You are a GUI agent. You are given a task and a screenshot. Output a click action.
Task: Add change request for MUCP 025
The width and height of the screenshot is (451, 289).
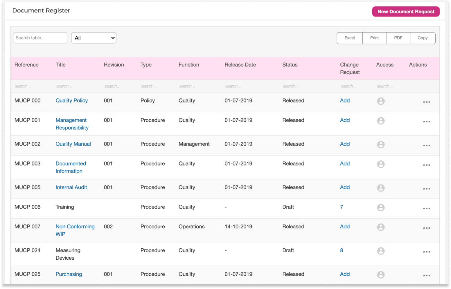pyautogui.click(x=345, y=274)
